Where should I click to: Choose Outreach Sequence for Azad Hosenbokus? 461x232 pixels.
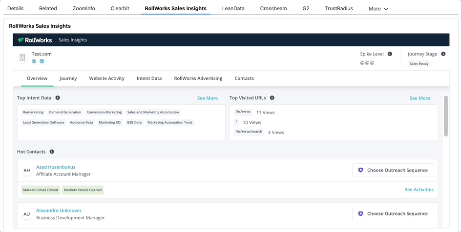click(393, 170)
